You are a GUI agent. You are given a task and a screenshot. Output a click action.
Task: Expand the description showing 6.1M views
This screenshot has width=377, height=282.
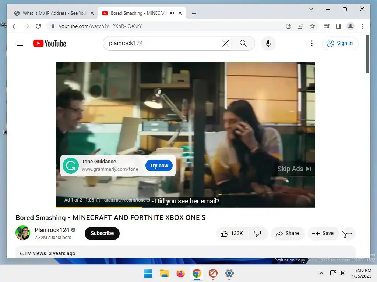[x=186, y=252]
